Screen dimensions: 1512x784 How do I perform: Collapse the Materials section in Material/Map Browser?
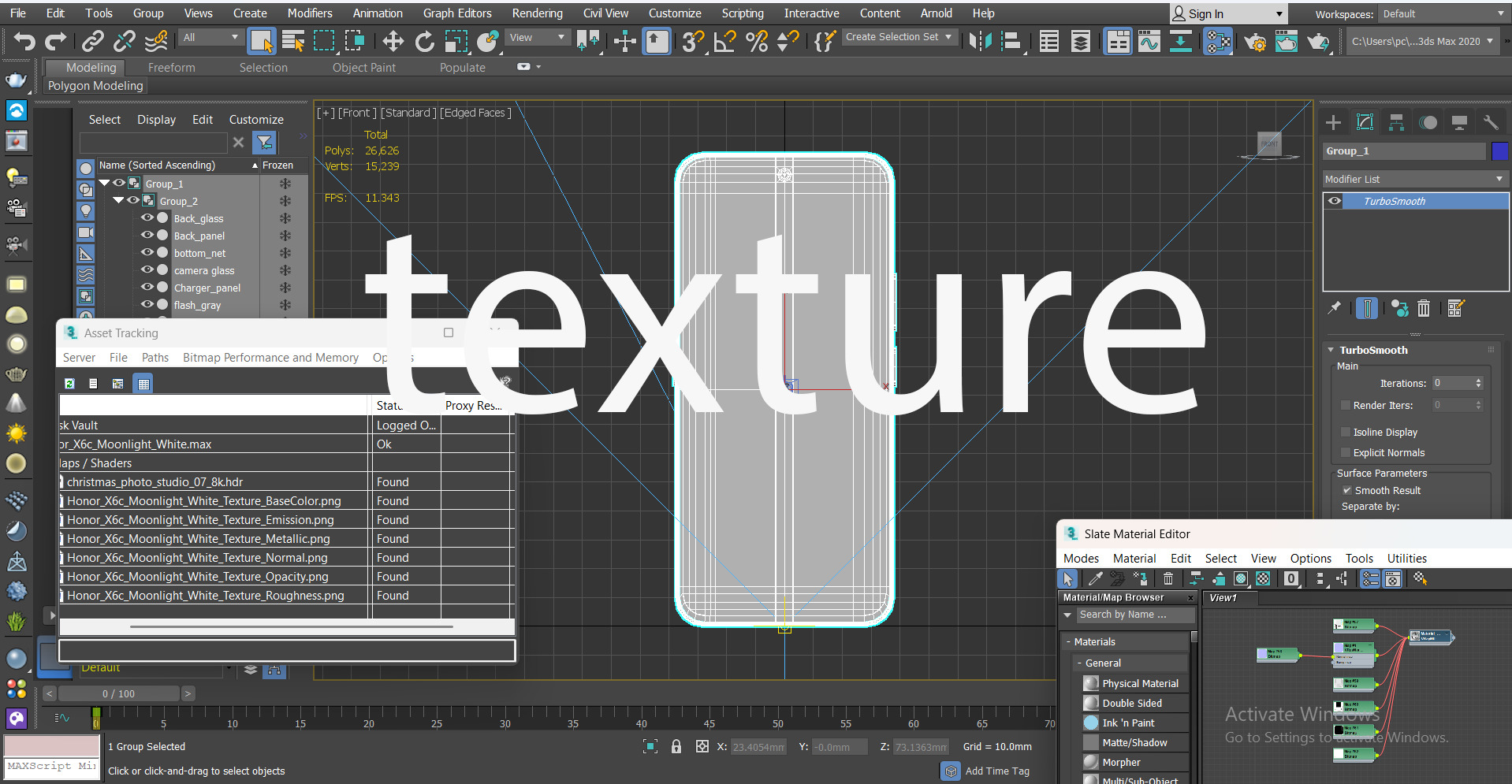(1069, 642)
